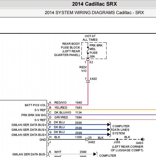Screen dimensions: 156x157
Task: Click circuit number '1350'
Action: click(79, 137)
